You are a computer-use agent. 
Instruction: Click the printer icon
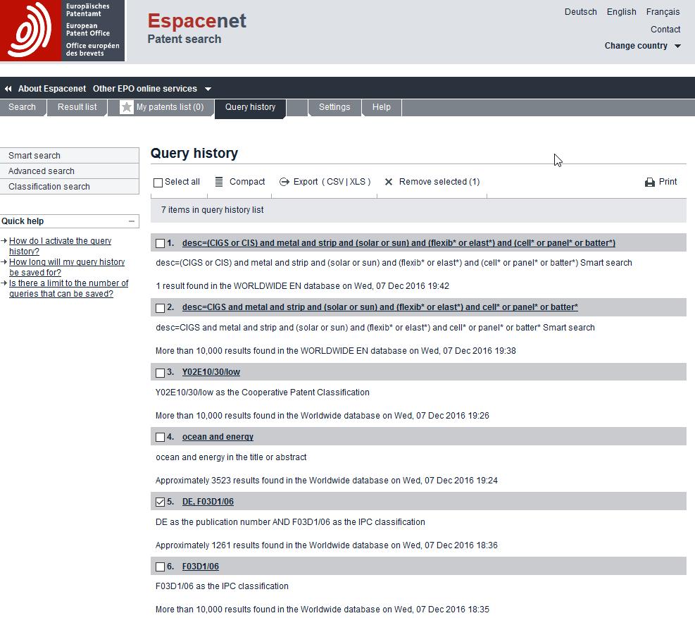click(x=650, y=182)
